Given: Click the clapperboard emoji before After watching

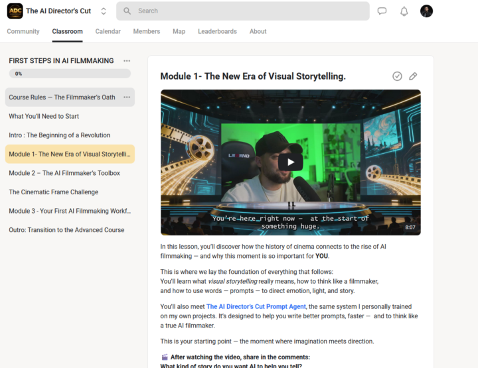Looking at the screenshot, I should [x=165, y=357].
